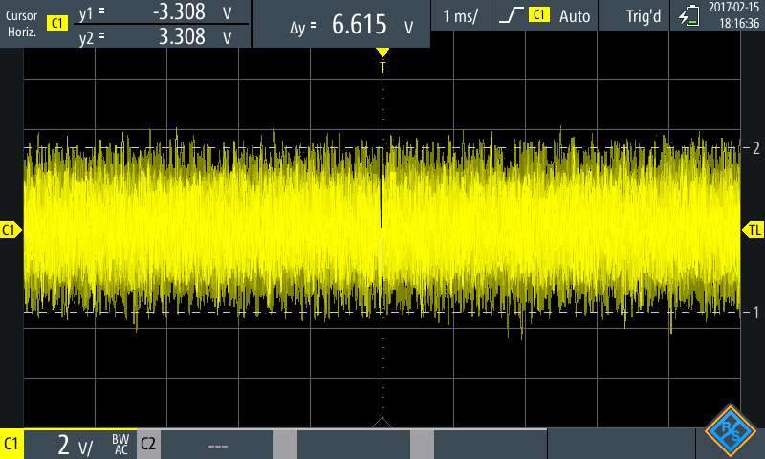765x459 pixels.
Task: Click the date and time display
Action: (733, 15)
